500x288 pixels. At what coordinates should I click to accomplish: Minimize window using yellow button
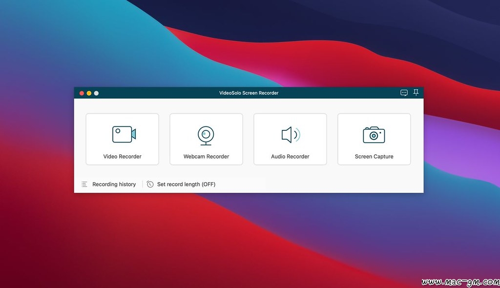click(89, 93)
